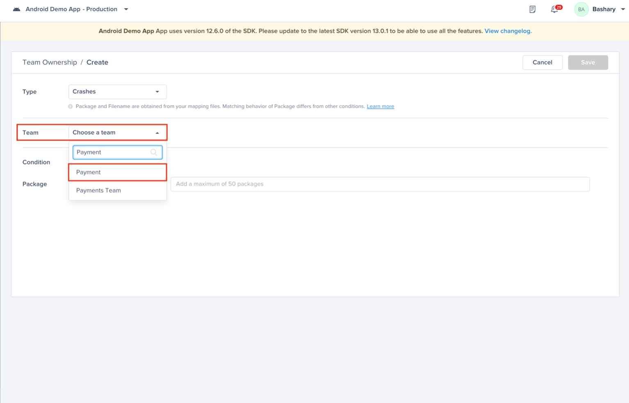Image resolution: width=629 pixels, height=403 pixels.
Task: Open the release notes document icon
Action: (532, 9)
